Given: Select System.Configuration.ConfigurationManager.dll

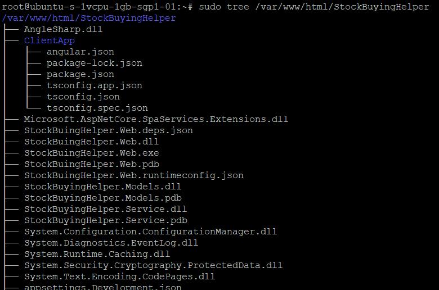Looking at the screenshot, I should coord(150,232).
